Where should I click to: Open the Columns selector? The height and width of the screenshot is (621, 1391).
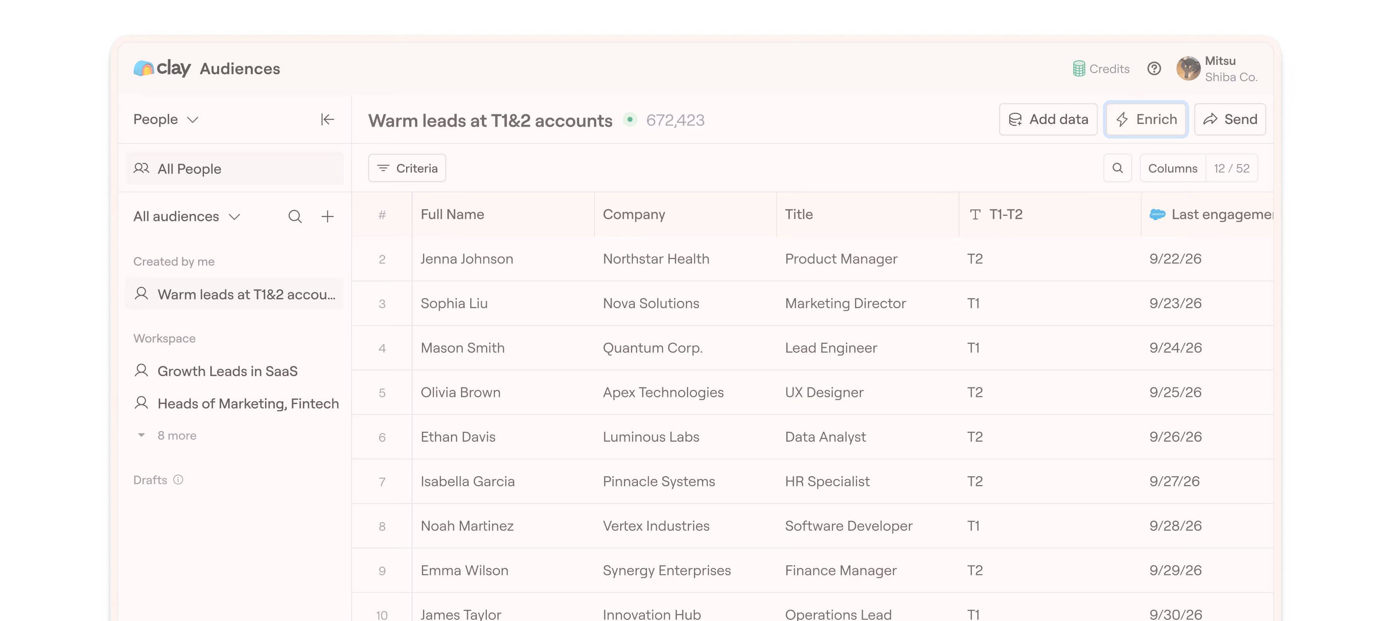pos(1172,168)
